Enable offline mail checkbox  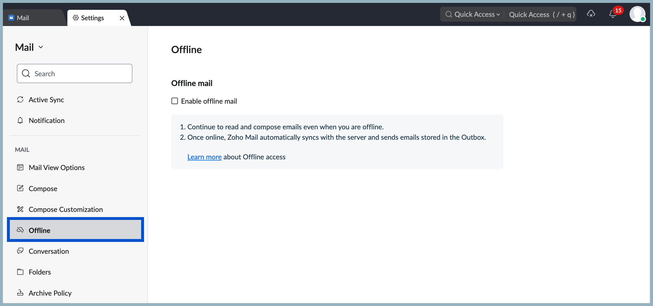[x=174, y=101]
